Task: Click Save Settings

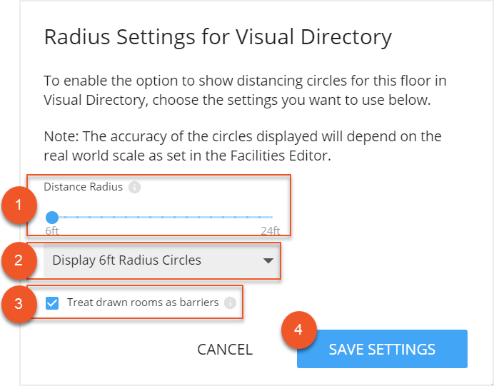Action: tap(382, 350)
